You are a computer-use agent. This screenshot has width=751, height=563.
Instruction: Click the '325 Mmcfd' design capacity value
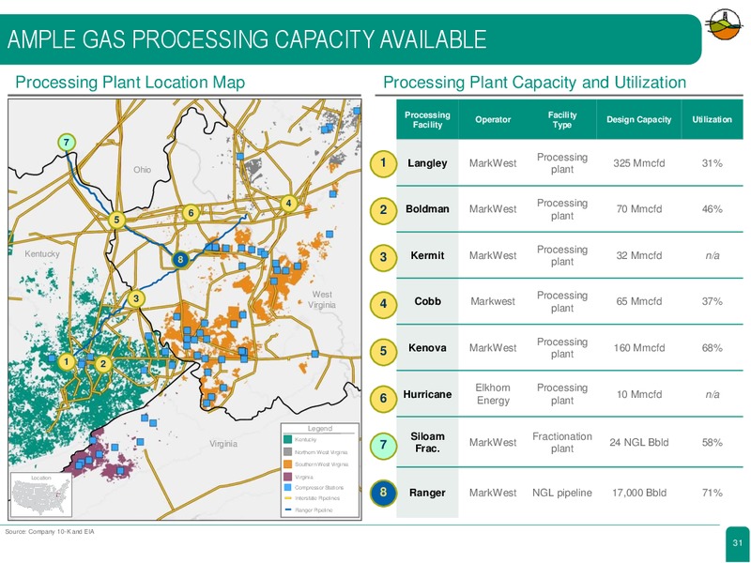tap(639, 163)
